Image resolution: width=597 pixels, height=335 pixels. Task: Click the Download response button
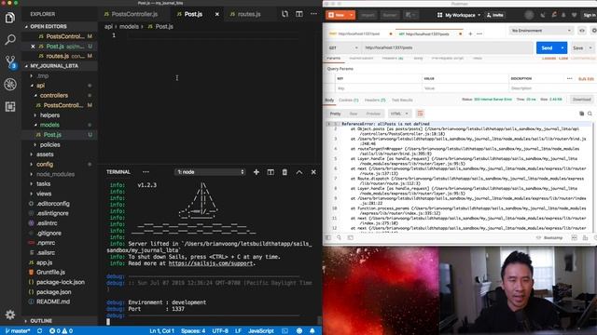581,100
